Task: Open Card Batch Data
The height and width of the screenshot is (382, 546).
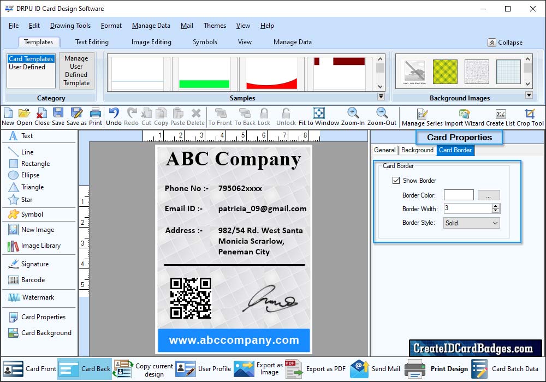Action: pyautogui.click(x=505, y=369)
